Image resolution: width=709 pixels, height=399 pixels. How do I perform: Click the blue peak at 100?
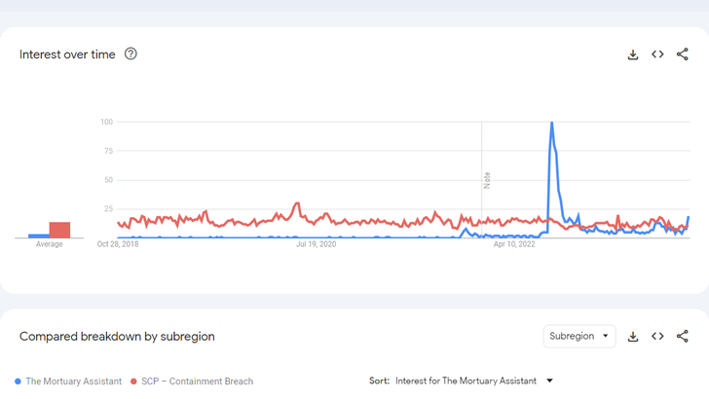coord(552,124)
